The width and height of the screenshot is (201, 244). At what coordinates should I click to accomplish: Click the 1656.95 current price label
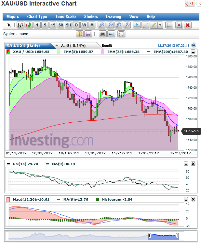[x=191, y=131]
